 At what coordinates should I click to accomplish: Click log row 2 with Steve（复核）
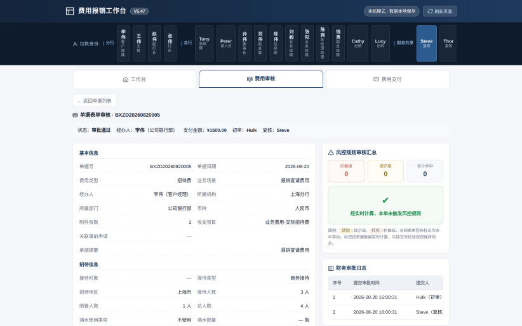[385, 312]
